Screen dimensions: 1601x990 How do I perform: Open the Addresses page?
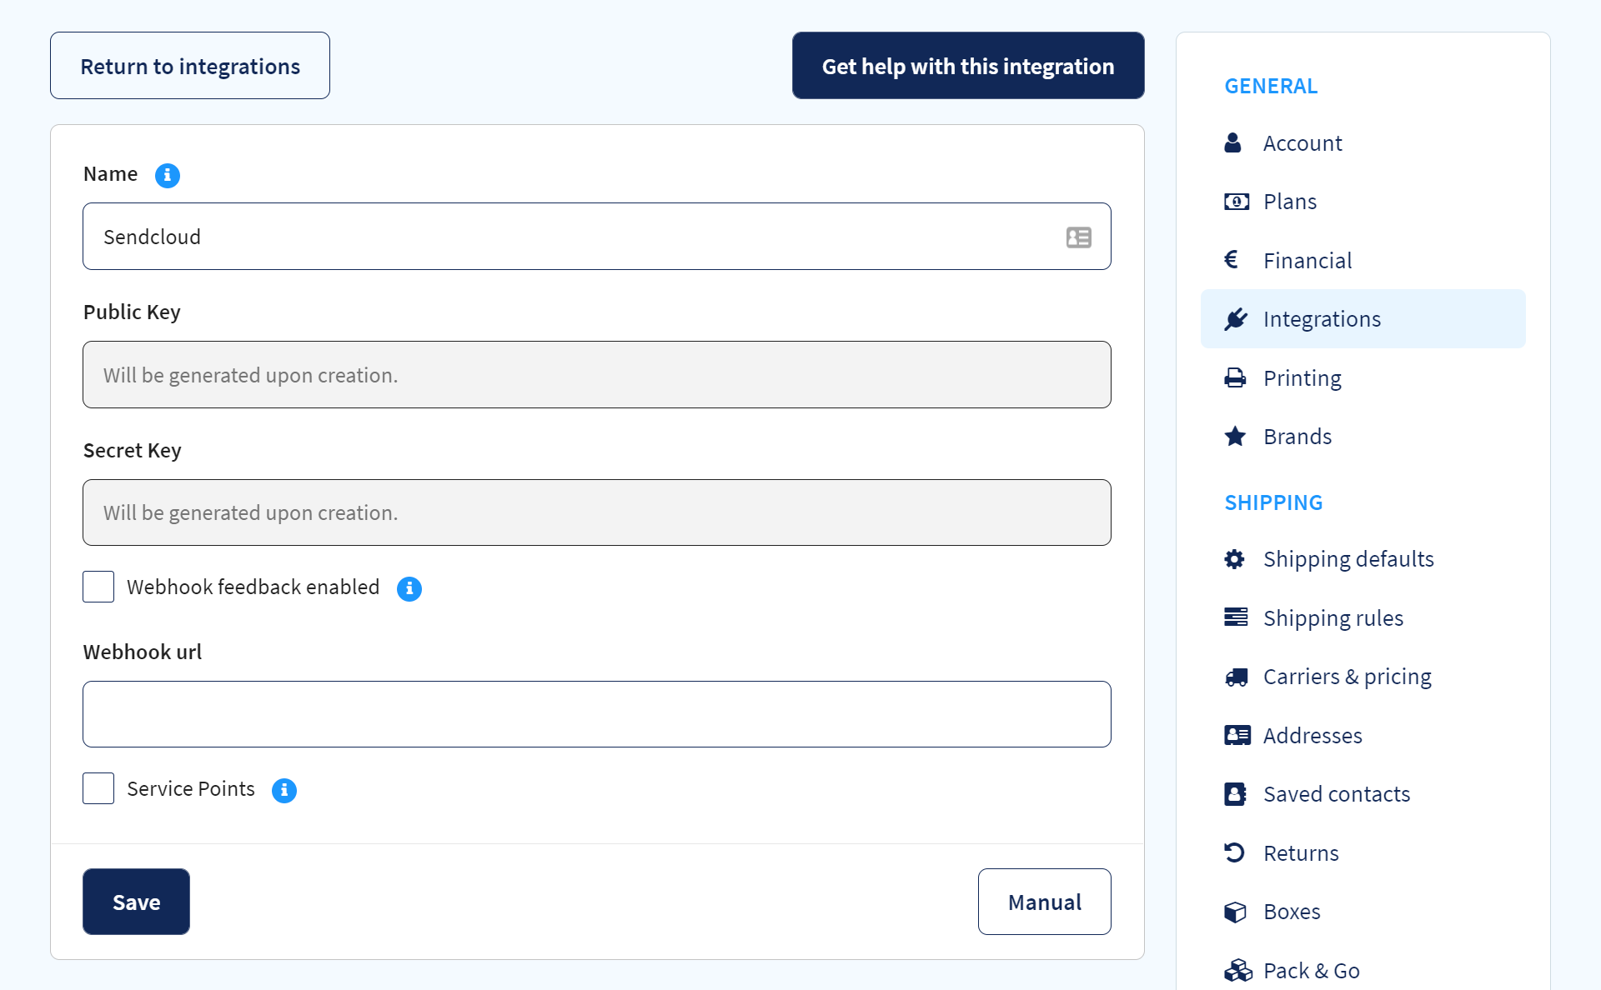pos(1363,735)
